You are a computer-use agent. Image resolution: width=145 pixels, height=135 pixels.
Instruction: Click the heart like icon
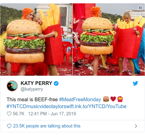(9, 114)
